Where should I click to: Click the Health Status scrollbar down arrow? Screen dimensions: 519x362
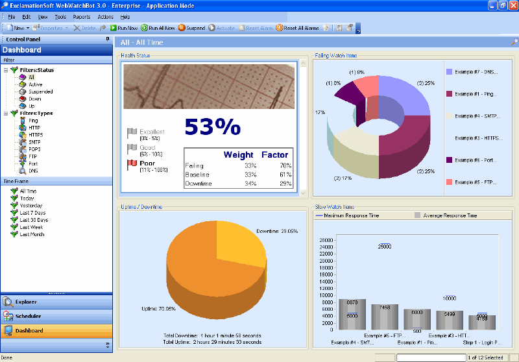pos(303,193)
